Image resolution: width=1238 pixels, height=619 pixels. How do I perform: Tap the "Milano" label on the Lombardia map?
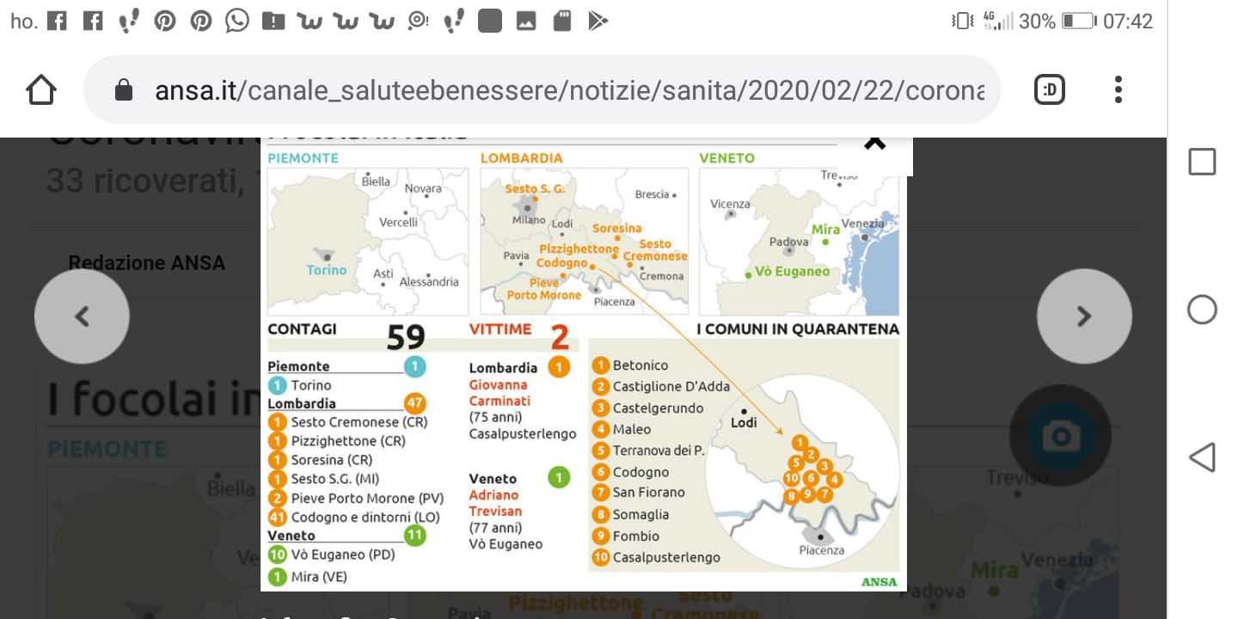tap(529, 220)
